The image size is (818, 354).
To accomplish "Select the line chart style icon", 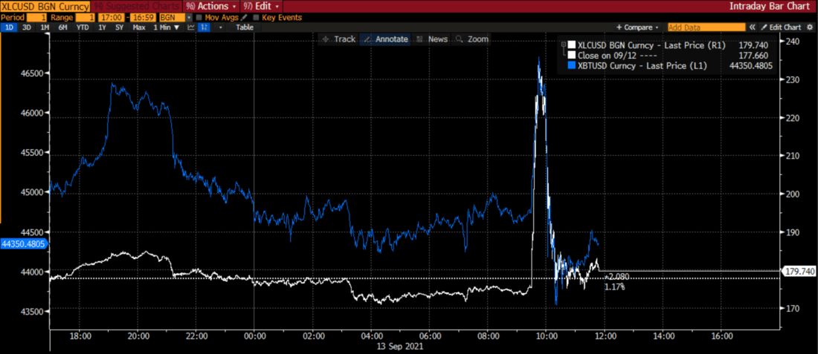I will tap(191, 27).
